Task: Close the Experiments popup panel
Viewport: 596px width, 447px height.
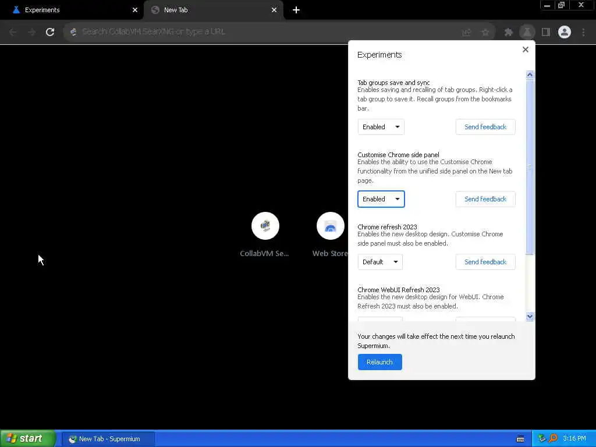Action: [526, 49]
